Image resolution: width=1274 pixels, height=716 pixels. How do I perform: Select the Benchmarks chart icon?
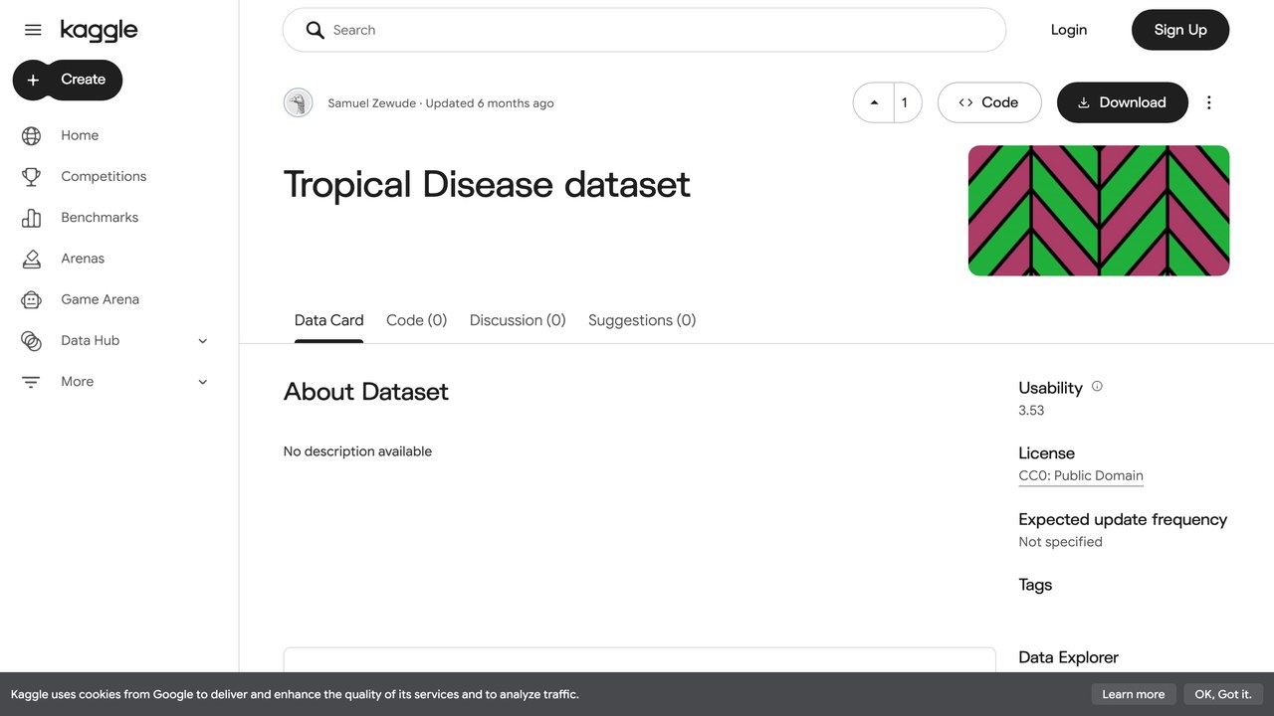click(32, 217)
